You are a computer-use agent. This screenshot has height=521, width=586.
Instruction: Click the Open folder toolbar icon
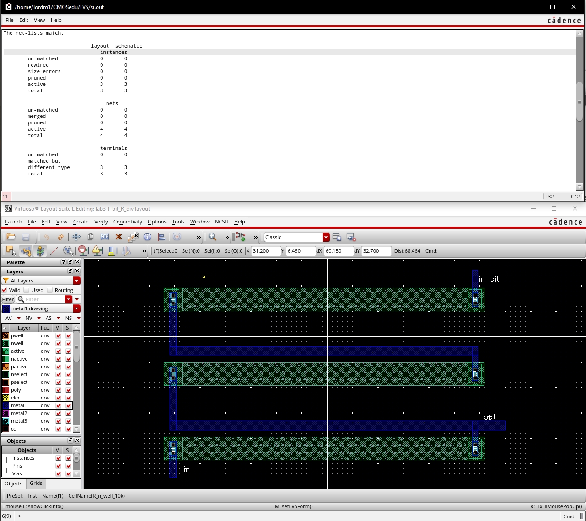click(11, 237)
